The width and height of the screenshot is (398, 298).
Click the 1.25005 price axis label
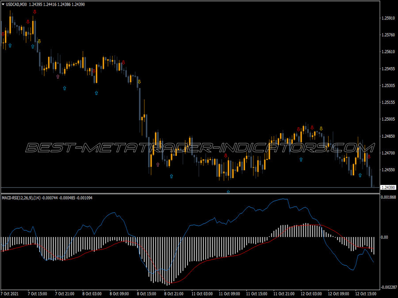[388, 119]
